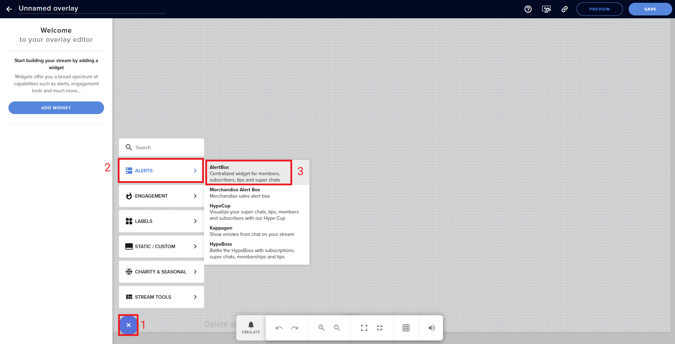The height and width of the screenshot is (344, 675).
Task: Click the Static / Custom screen icon
Action: [129, 246]
